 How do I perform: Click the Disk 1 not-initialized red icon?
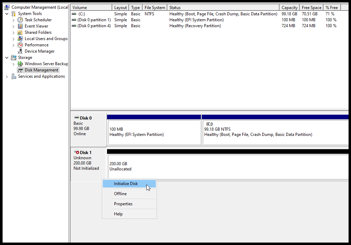pyautogui.click(x=77, y=152)
